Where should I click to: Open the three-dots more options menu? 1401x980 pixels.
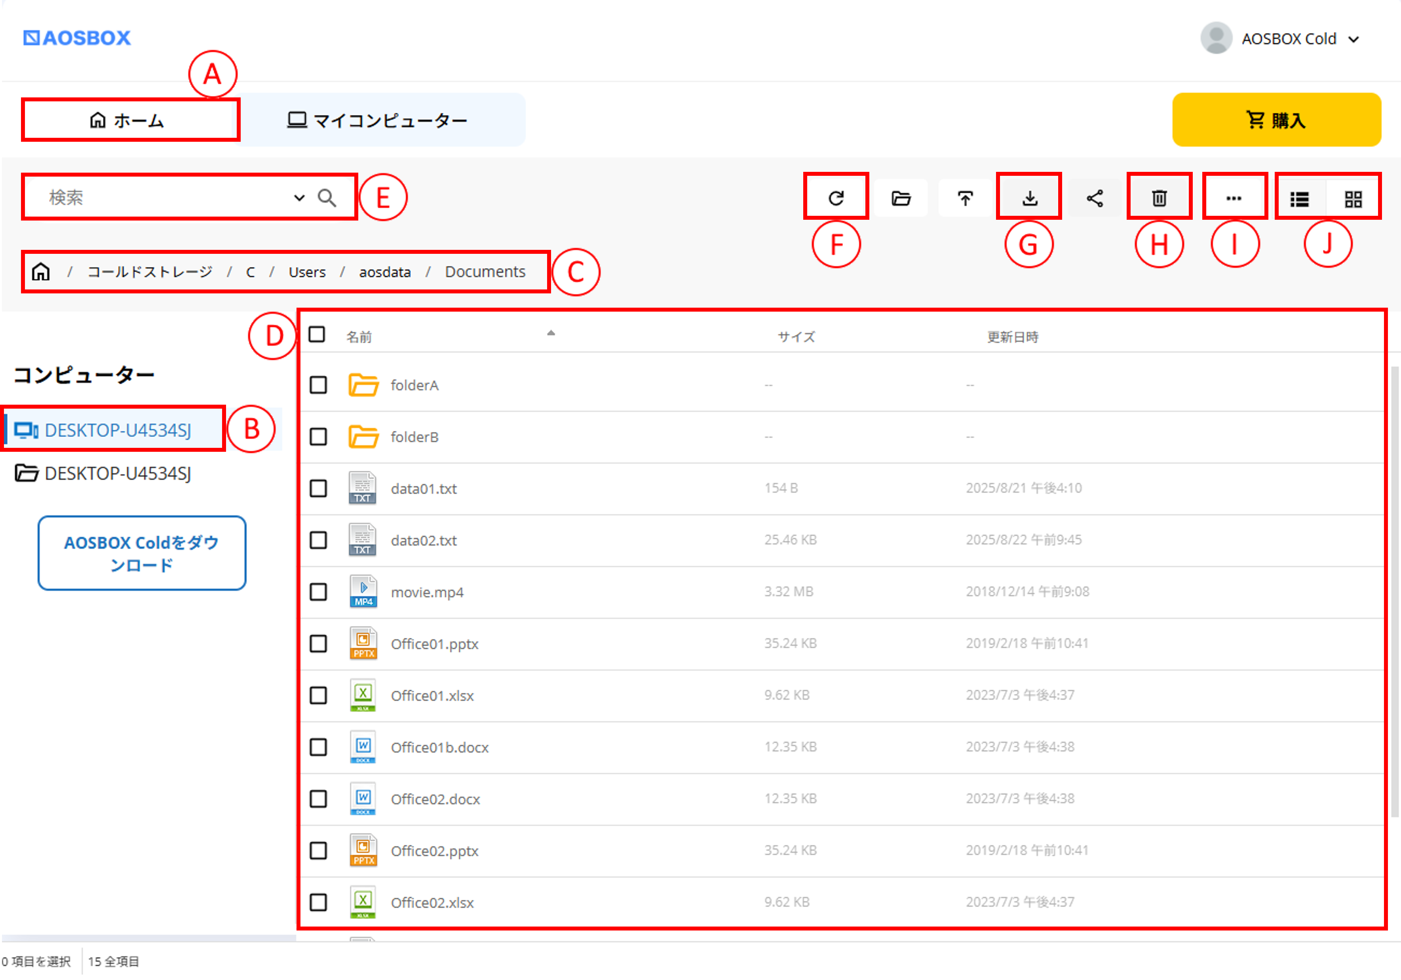click(1233, 198)
